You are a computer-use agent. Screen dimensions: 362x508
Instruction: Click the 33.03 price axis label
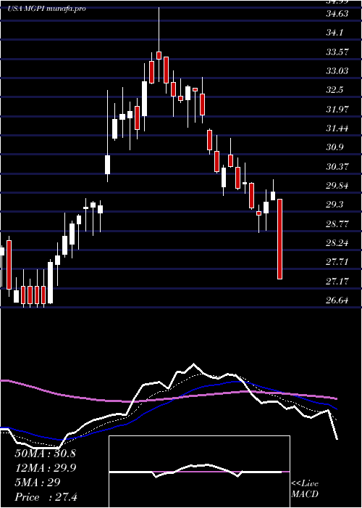click(337, 71)
